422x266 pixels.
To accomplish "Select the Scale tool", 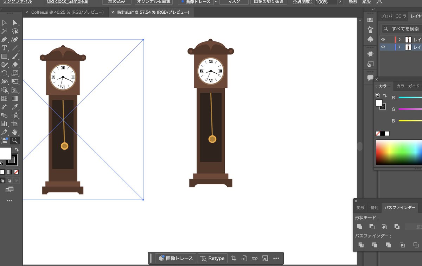I will (15, 73).
